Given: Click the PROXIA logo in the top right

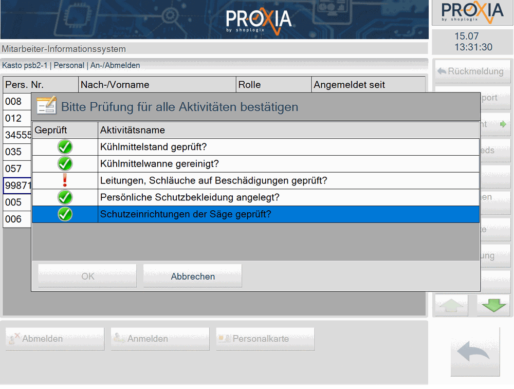Looking at the screenshot, I should point(472,12).
